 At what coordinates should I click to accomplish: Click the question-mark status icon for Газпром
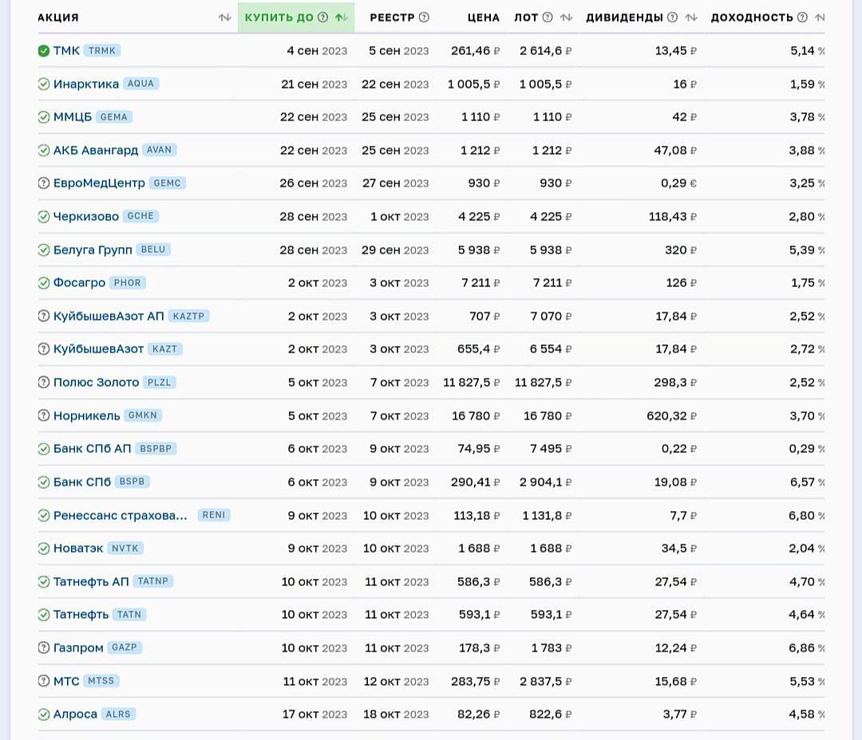coord(44,648)
